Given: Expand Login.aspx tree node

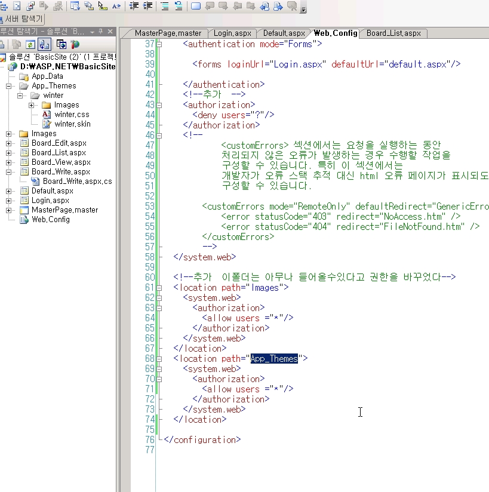Looking at the screenshot, I should click(9, 201).
